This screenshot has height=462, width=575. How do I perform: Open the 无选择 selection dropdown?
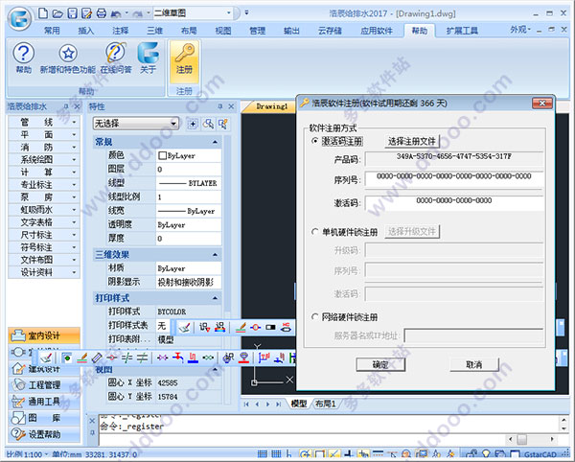click(x=136, y=124)
